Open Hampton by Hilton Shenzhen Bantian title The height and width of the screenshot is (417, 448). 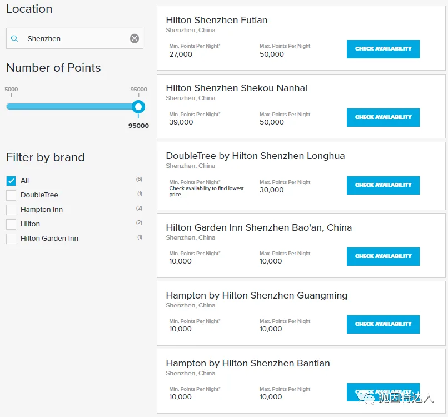point(248,363)
